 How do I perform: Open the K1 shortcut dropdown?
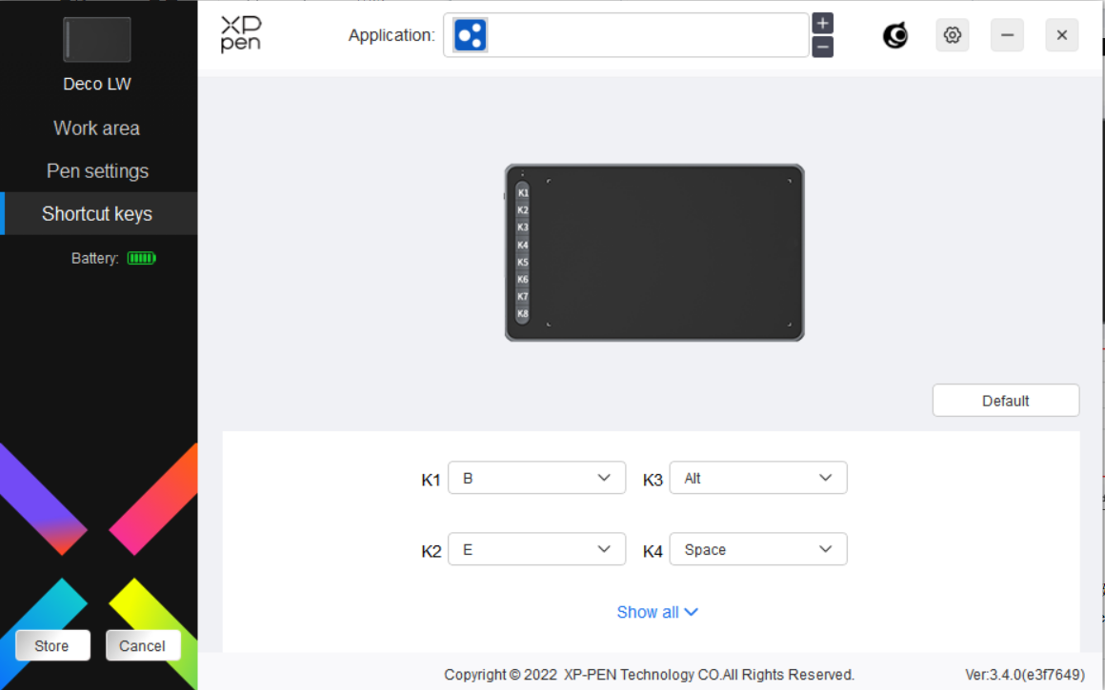[536, 478]
